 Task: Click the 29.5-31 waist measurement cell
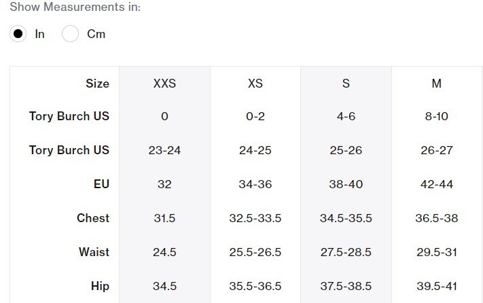(x=437, y=252)
